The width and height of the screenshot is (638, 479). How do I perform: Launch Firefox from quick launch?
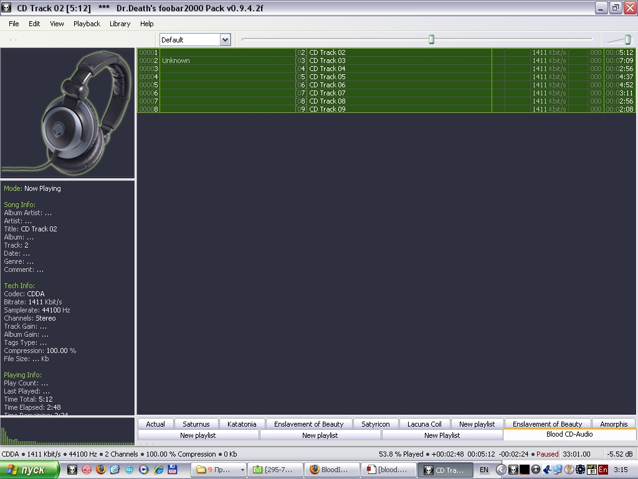pyautogui.click(x=101, y=470)
